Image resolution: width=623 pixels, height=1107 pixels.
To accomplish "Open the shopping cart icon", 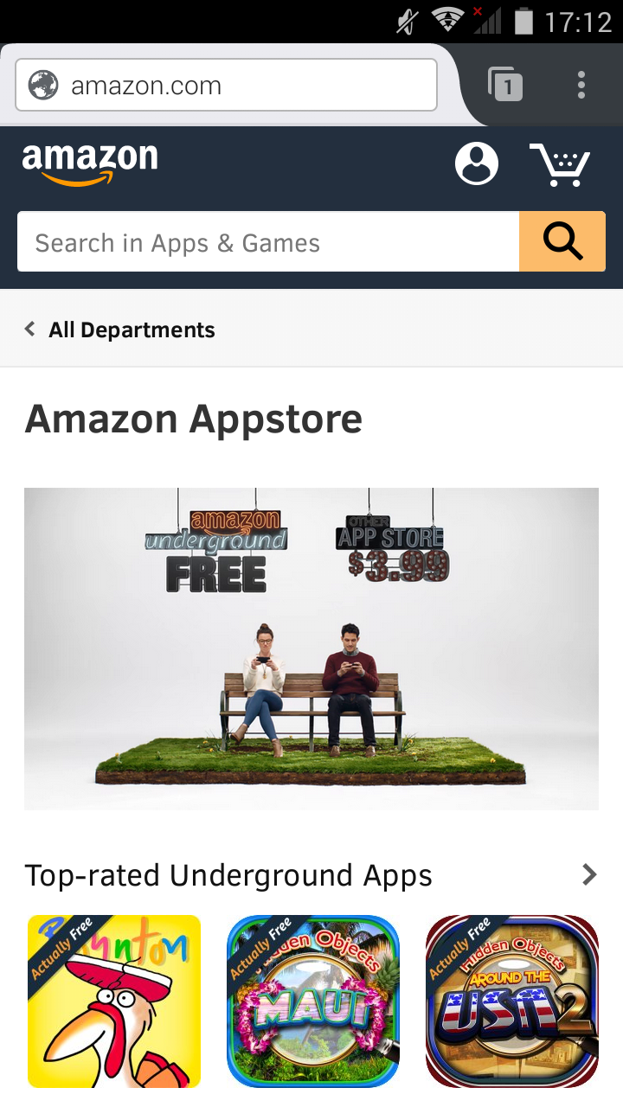I will coord(560,165).
